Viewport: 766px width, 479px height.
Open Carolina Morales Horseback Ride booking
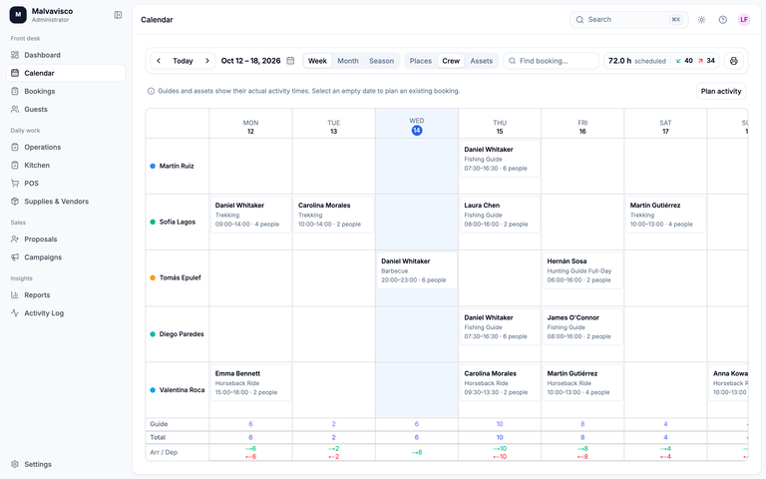coord(500,383)
